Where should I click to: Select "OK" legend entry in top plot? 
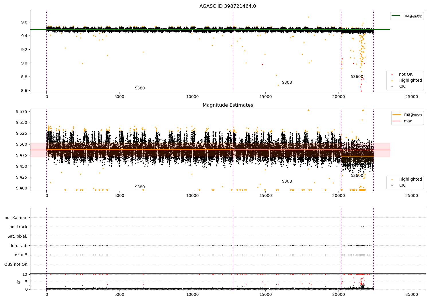pos(402,87)
